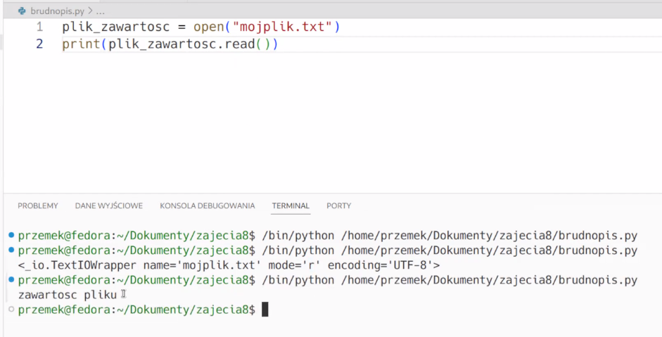Click the TextIOWrapper output line in terminal

click(229, 265)
